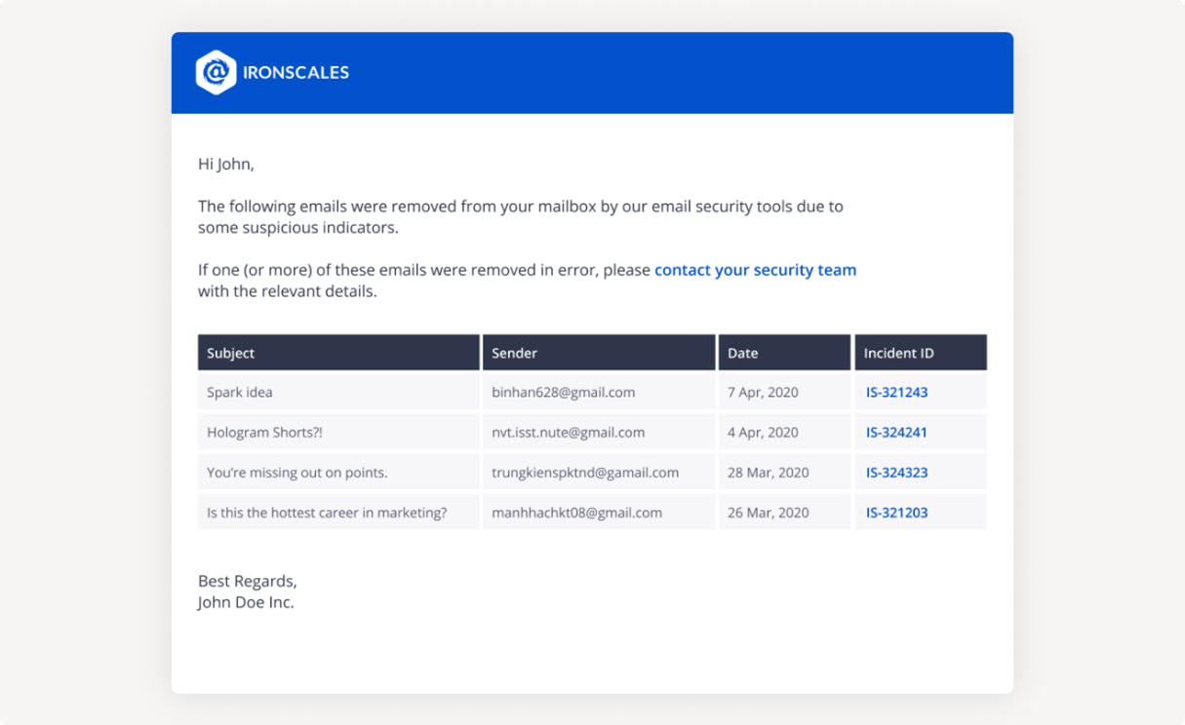Screen dimensions: 1185x725
Task: Click sender trungkienspktnd@gmail.com
Action: [585, 473]
